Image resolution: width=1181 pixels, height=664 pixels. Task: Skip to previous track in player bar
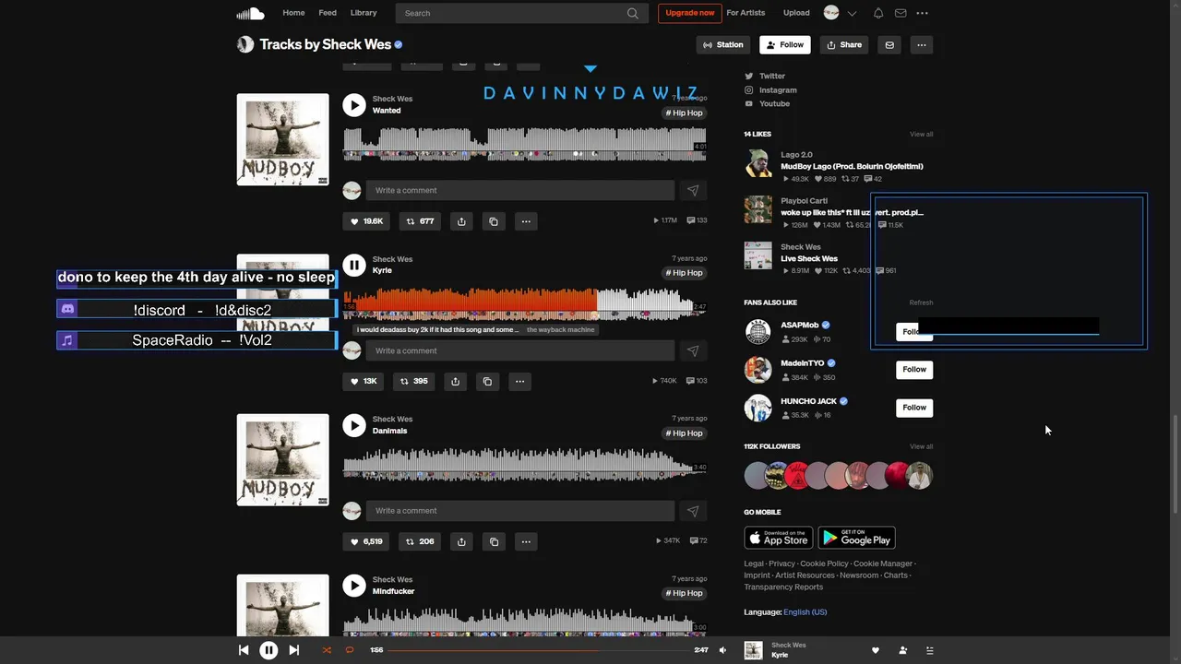tap(244, 650)
